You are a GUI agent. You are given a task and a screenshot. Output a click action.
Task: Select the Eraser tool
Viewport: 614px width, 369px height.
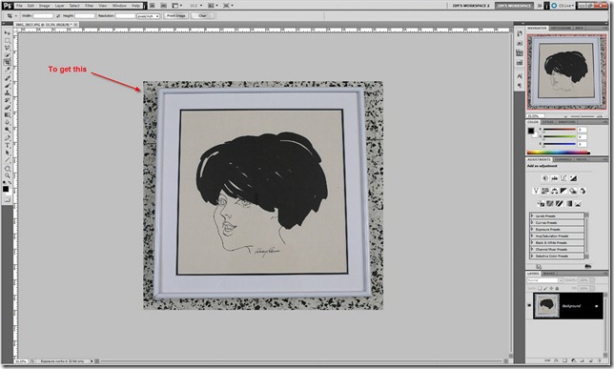[7, 108]
